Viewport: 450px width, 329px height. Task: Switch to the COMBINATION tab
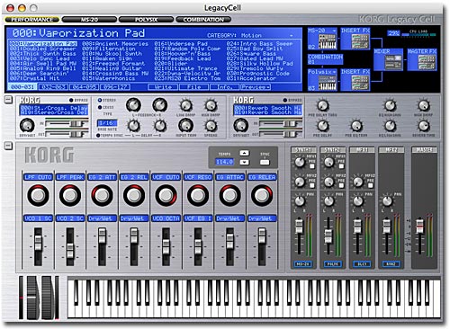tap(203, 20)
